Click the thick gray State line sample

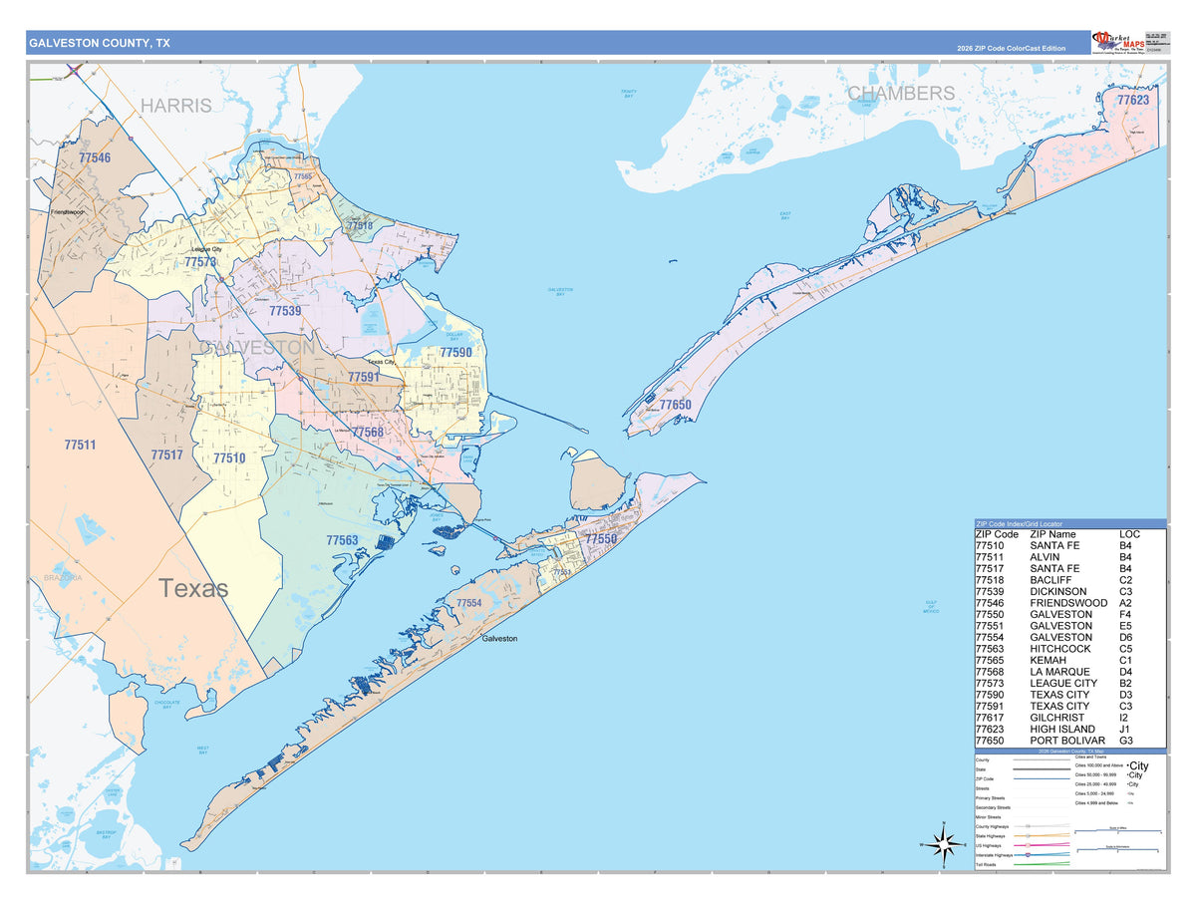[x=1042, y=769]
